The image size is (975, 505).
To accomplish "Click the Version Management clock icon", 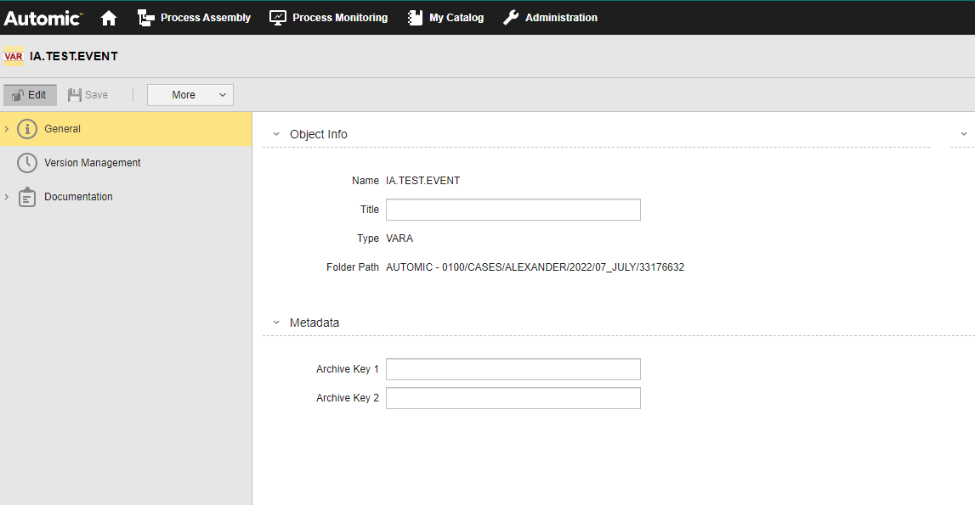I will (27, 163).
